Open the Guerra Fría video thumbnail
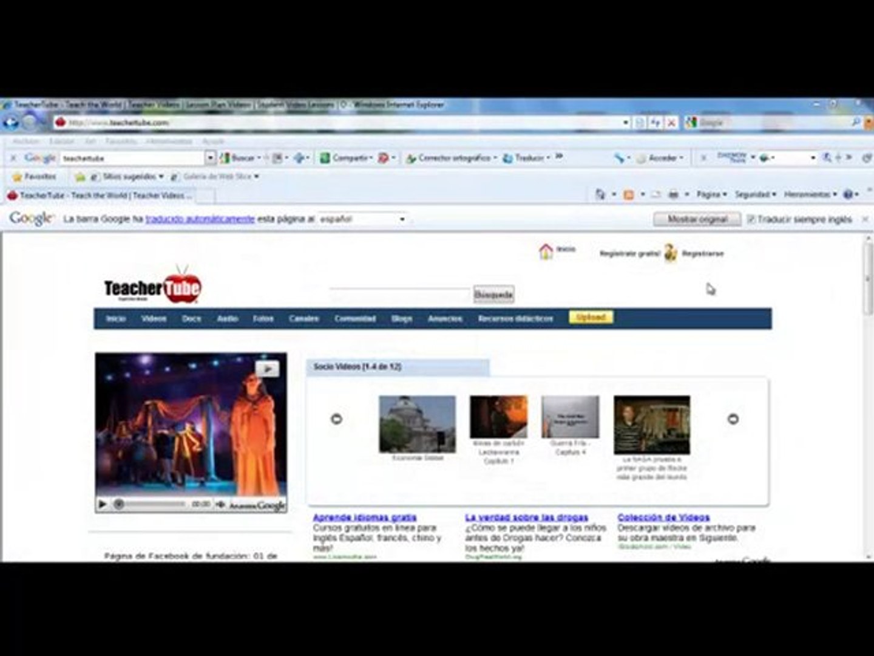874x656 pixels. point(570,417)
